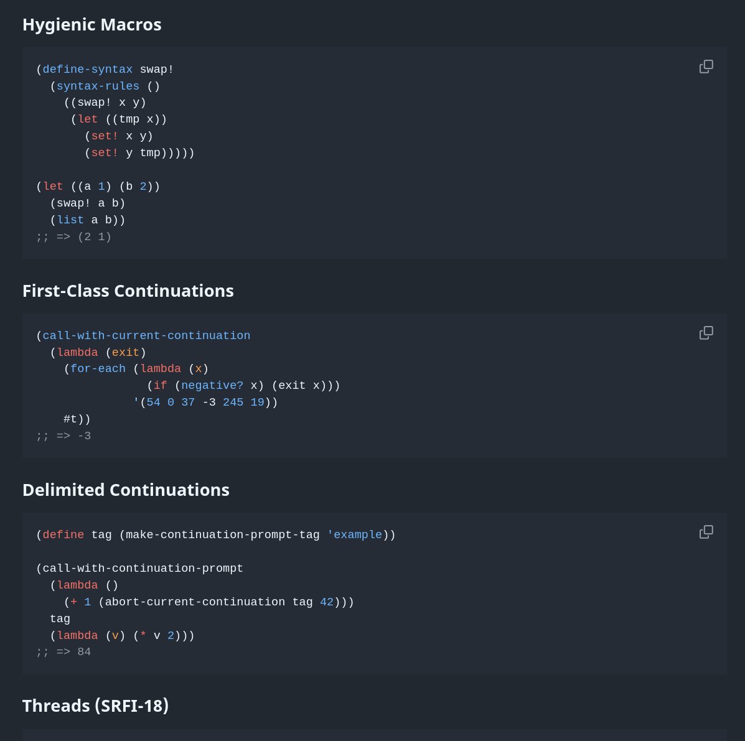Click the Delimited Continuations heading
Viewport: 745px width, 741px height.
[x=126, y=490]
